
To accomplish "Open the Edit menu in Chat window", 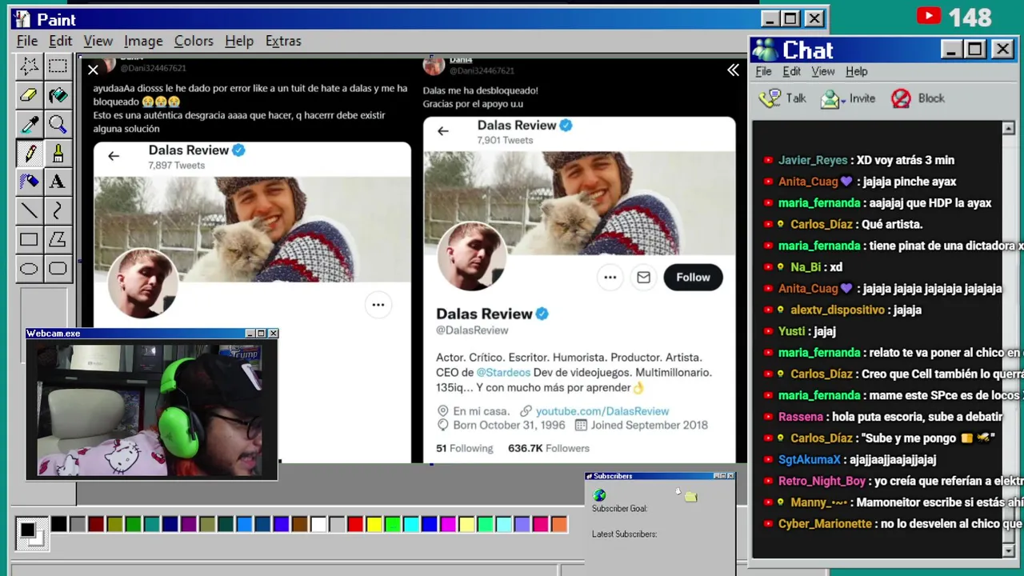I will click(x=792, y=71).
